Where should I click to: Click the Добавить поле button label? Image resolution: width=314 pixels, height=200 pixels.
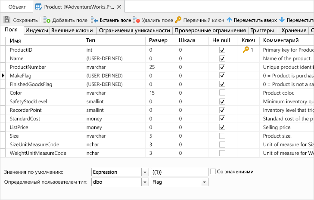pyautogui.click(x=70, y=20)
